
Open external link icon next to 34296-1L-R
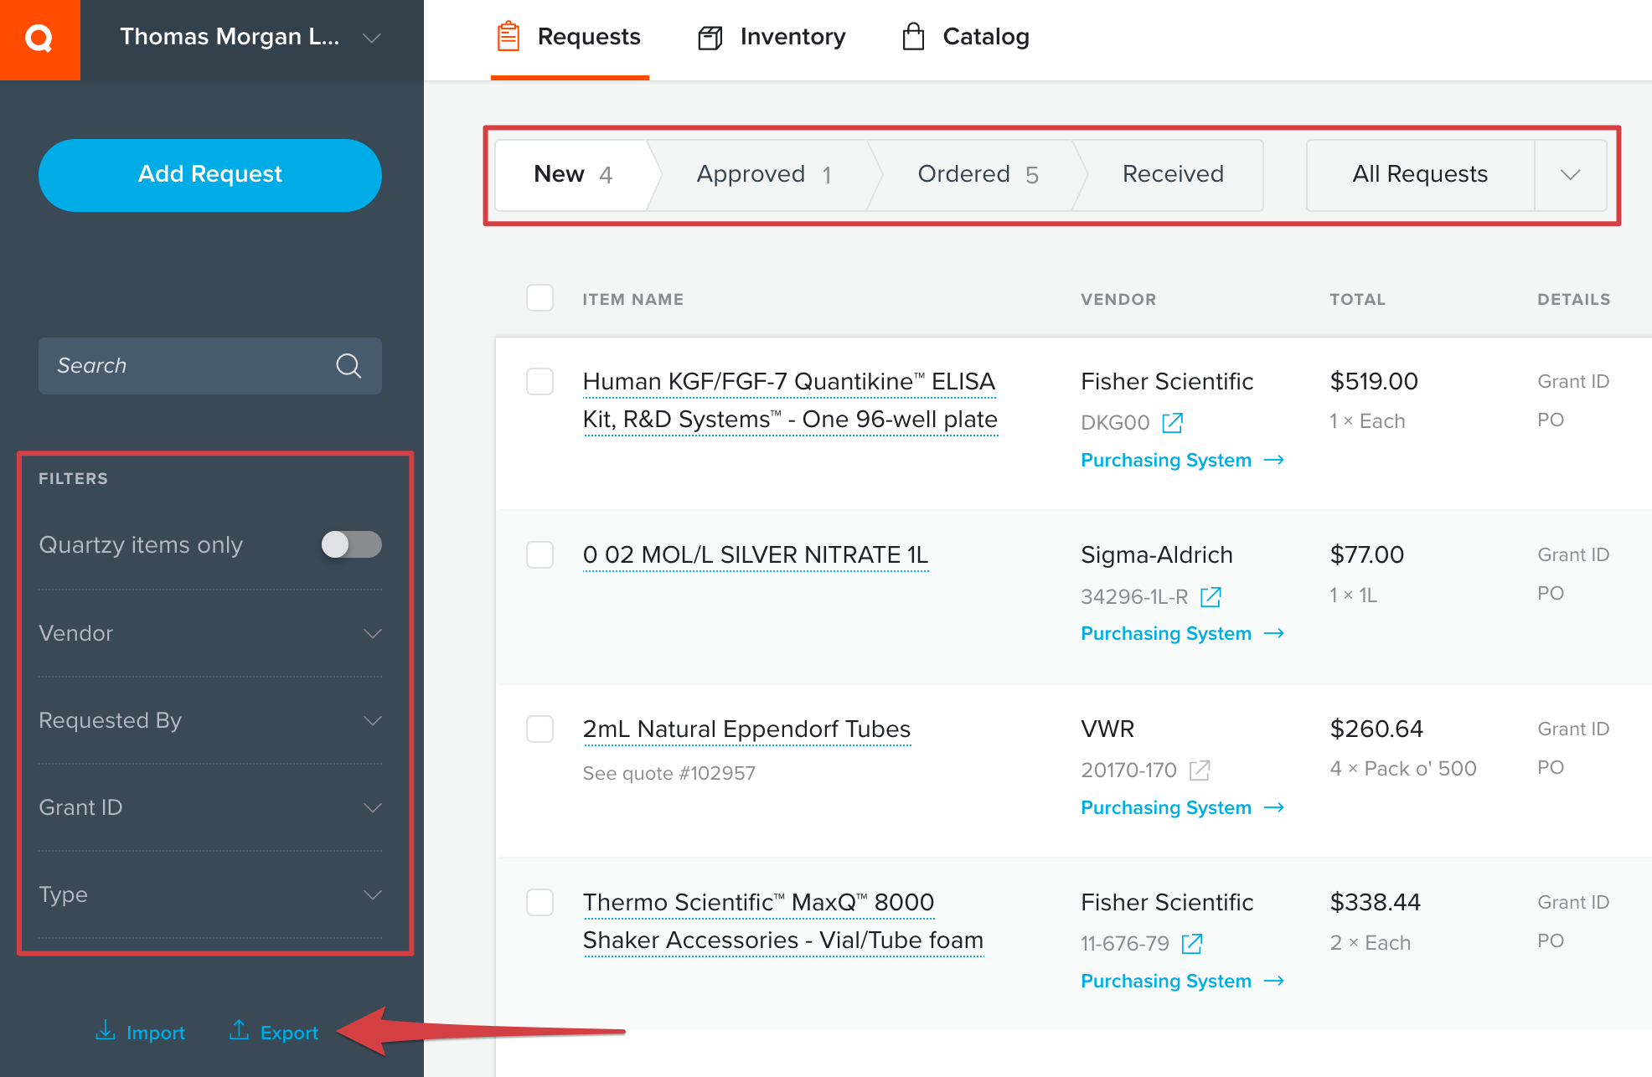coord(1211,596)
